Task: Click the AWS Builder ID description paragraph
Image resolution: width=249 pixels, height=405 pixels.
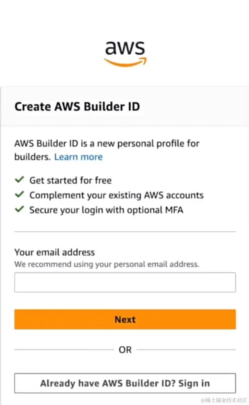Action: (x=107, y=150)
